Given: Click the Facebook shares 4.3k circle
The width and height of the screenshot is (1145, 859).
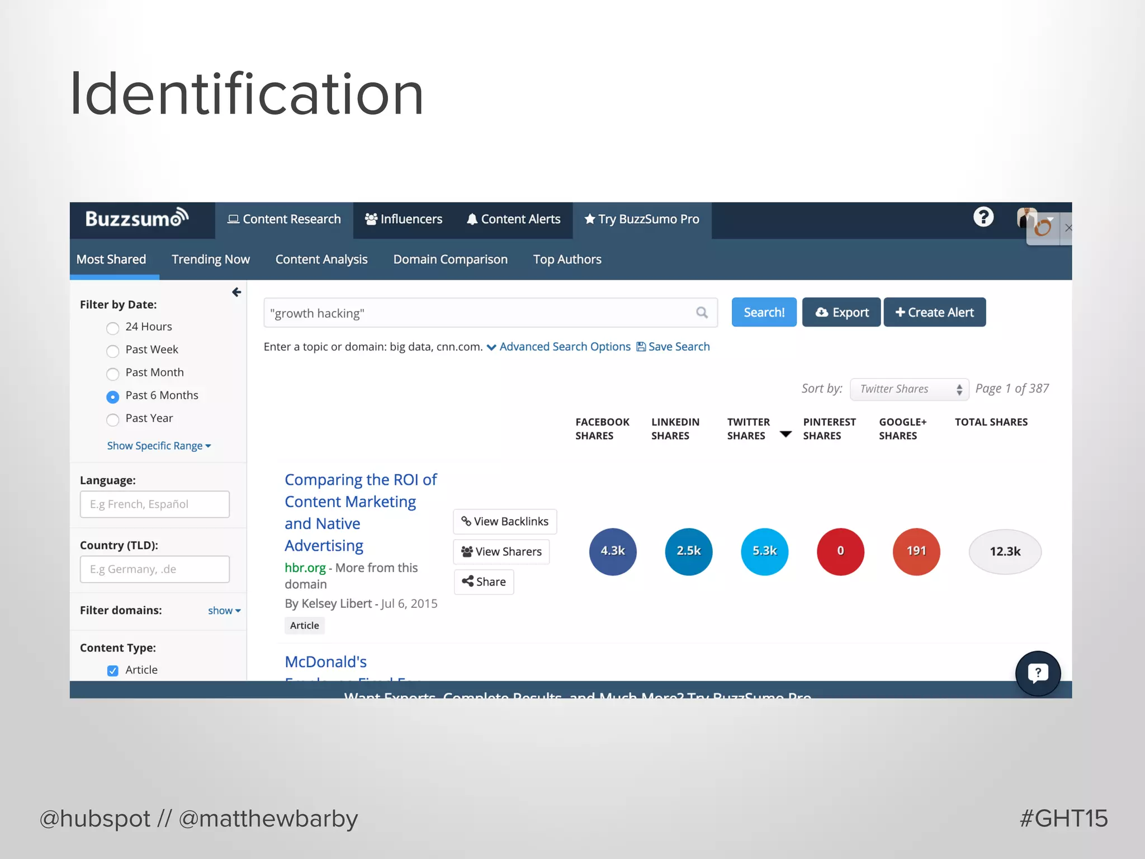Looking at the screenshot, I should coord(613,551).
